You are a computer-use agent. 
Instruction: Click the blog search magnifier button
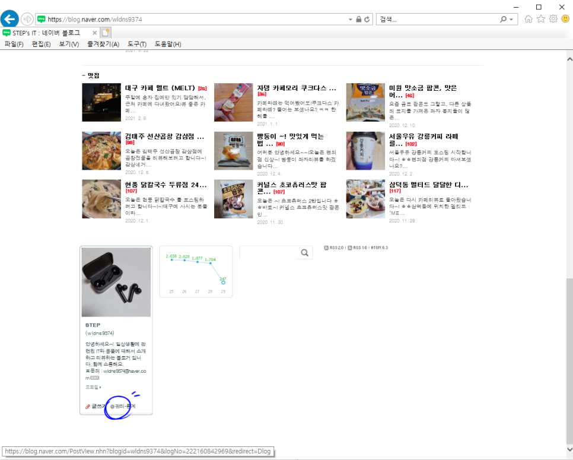pyautogui.click(x=304, y=253)
